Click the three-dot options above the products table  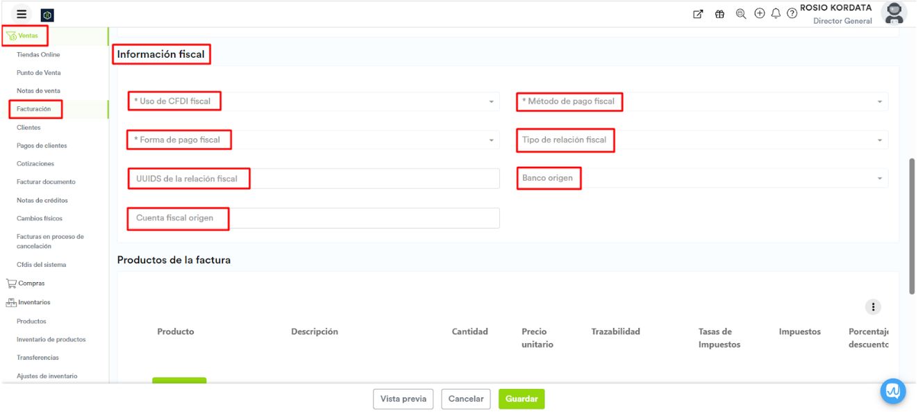(x=872, y=306)
